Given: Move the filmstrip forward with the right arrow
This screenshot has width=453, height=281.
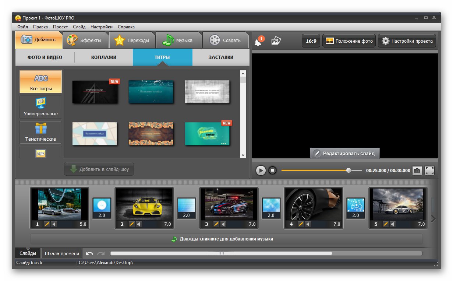Looking at the screenshot, I should (433, 219).
